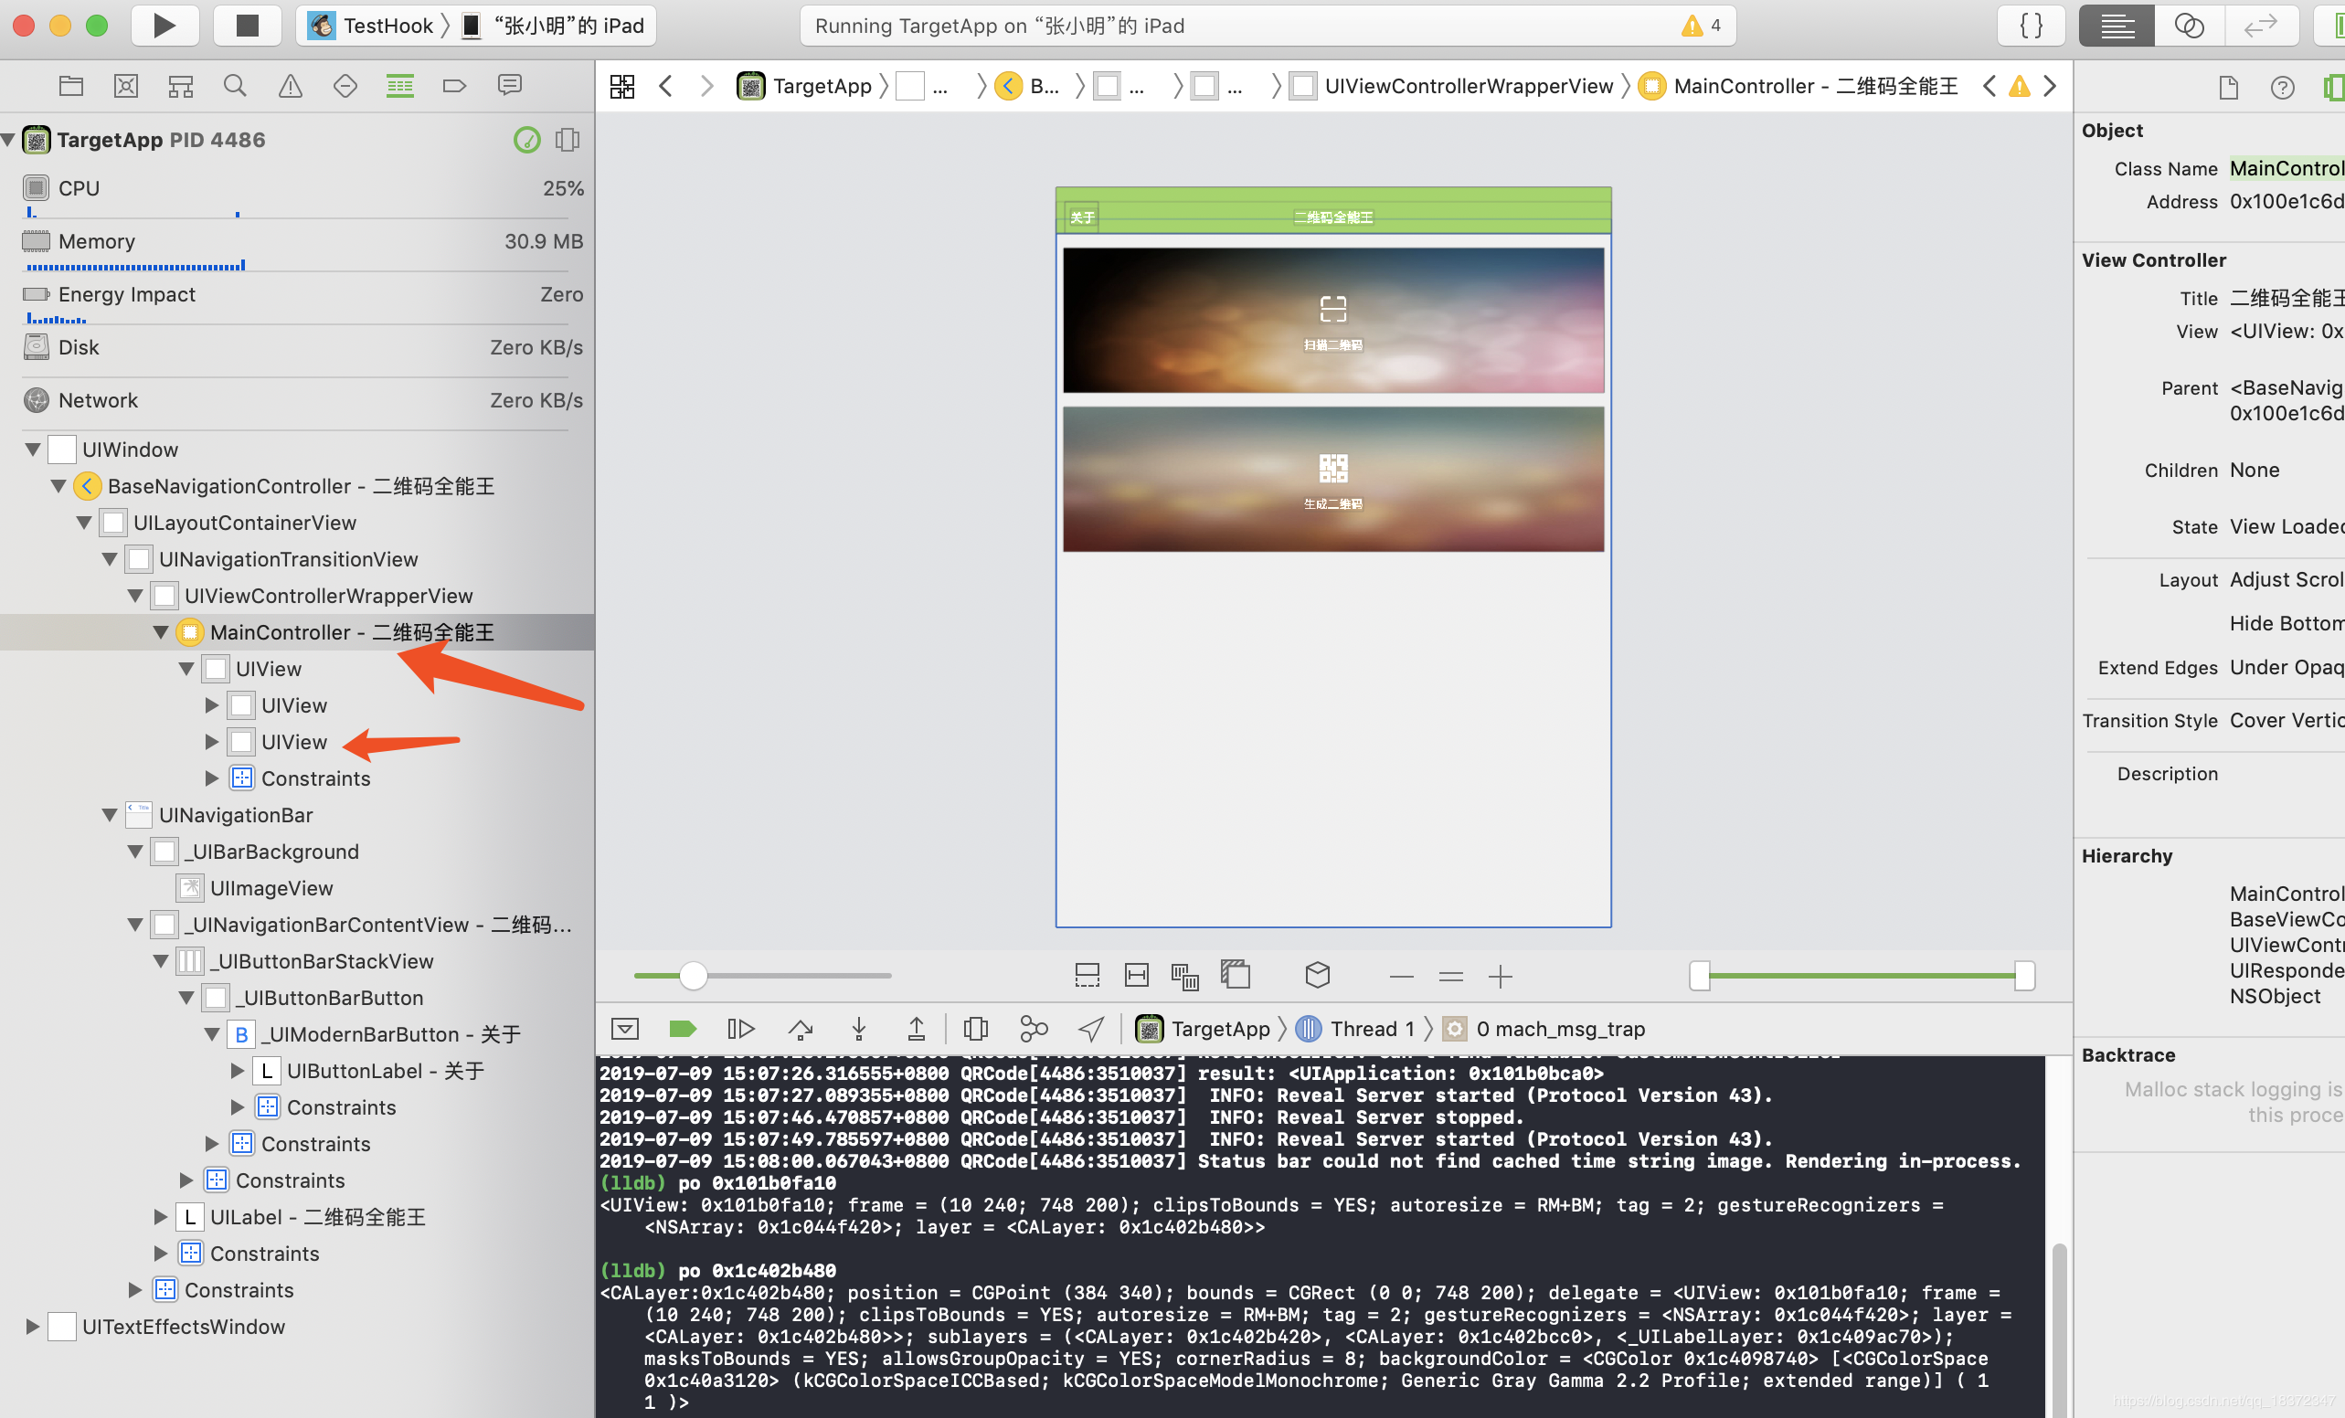Open the Project navigator folder icon
2345x1418 pixels.
pyautogui.click(x=71, y=87)
